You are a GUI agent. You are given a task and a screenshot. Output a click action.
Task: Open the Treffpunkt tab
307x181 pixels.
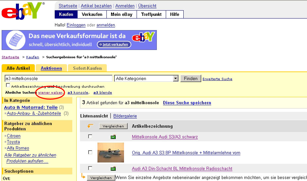152,14
